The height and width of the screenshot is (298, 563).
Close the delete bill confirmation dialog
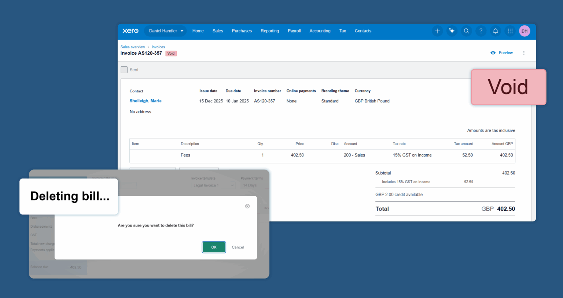247,206
